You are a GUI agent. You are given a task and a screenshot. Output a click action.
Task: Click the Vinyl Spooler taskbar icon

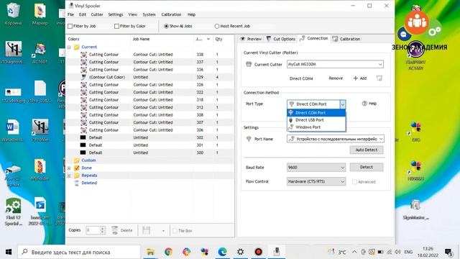276,252
